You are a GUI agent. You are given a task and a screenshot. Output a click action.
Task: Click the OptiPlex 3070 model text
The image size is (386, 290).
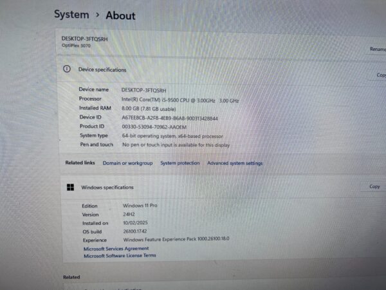76,46
